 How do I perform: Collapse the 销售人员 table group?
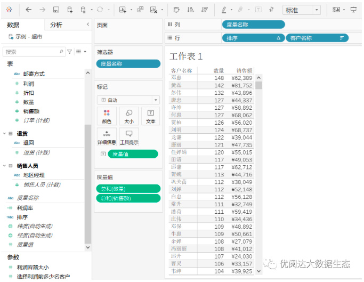pyautogui.click(x=5, y=166)
